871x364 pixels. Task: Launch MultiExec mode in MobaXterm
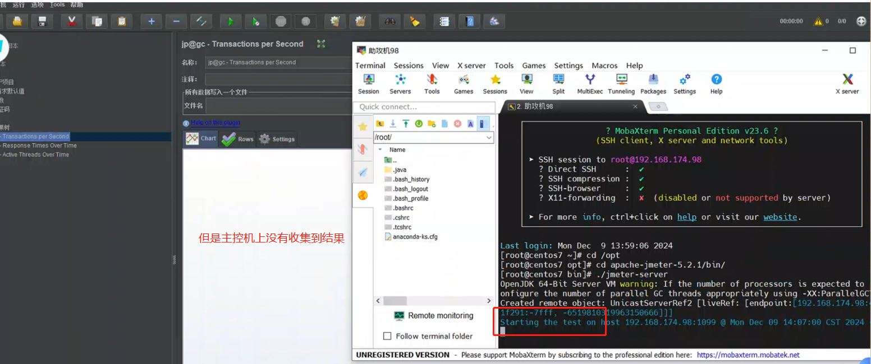pyautogui.click(x=590, y=84)
